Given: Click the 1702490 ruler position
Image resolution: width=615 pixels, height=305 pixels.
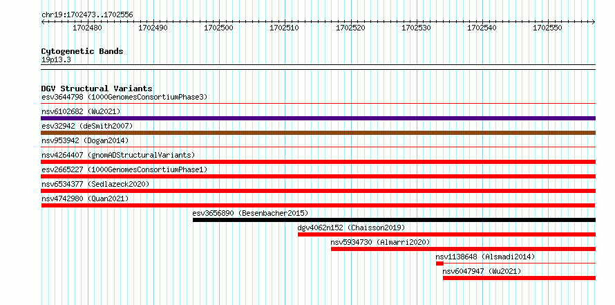Looking at the screenshot, I should 153,28.
